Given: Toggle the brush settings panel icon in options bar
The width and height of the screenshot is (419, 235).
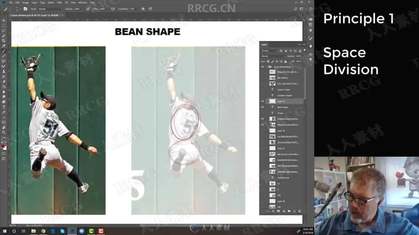Looking at the screenshot, I should 25,8.
